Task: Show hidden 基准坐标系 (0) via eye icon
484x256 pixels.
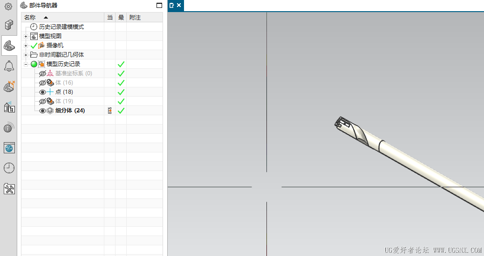Action: tap(42, 73)
